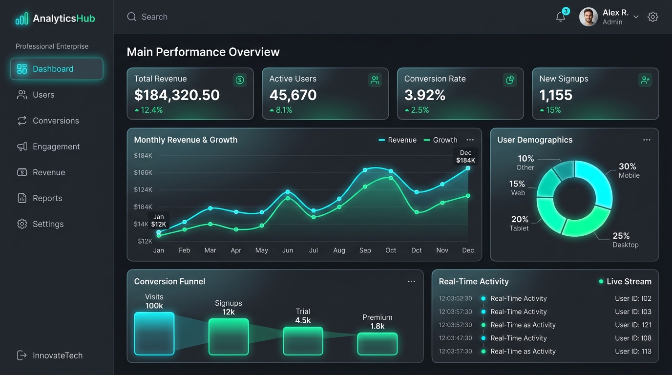The image size is (672, 375).
Task: Click the 3.92% Conversion Rate value
Action: pyautogui.click(x=425, y=95)
